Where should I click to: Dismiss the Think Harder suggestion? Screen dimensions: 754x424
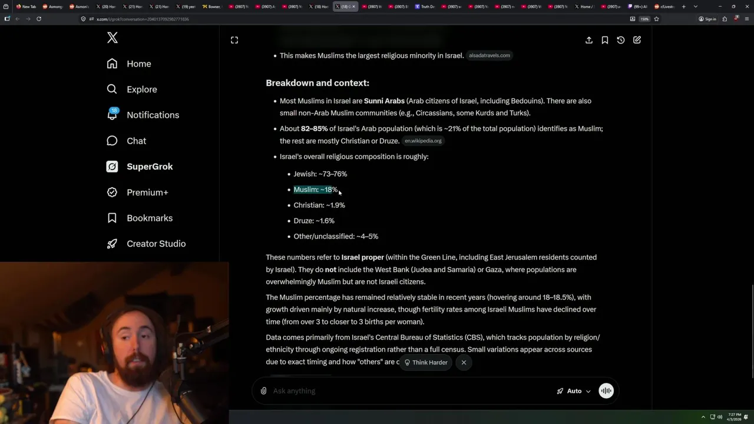(464, 362)
